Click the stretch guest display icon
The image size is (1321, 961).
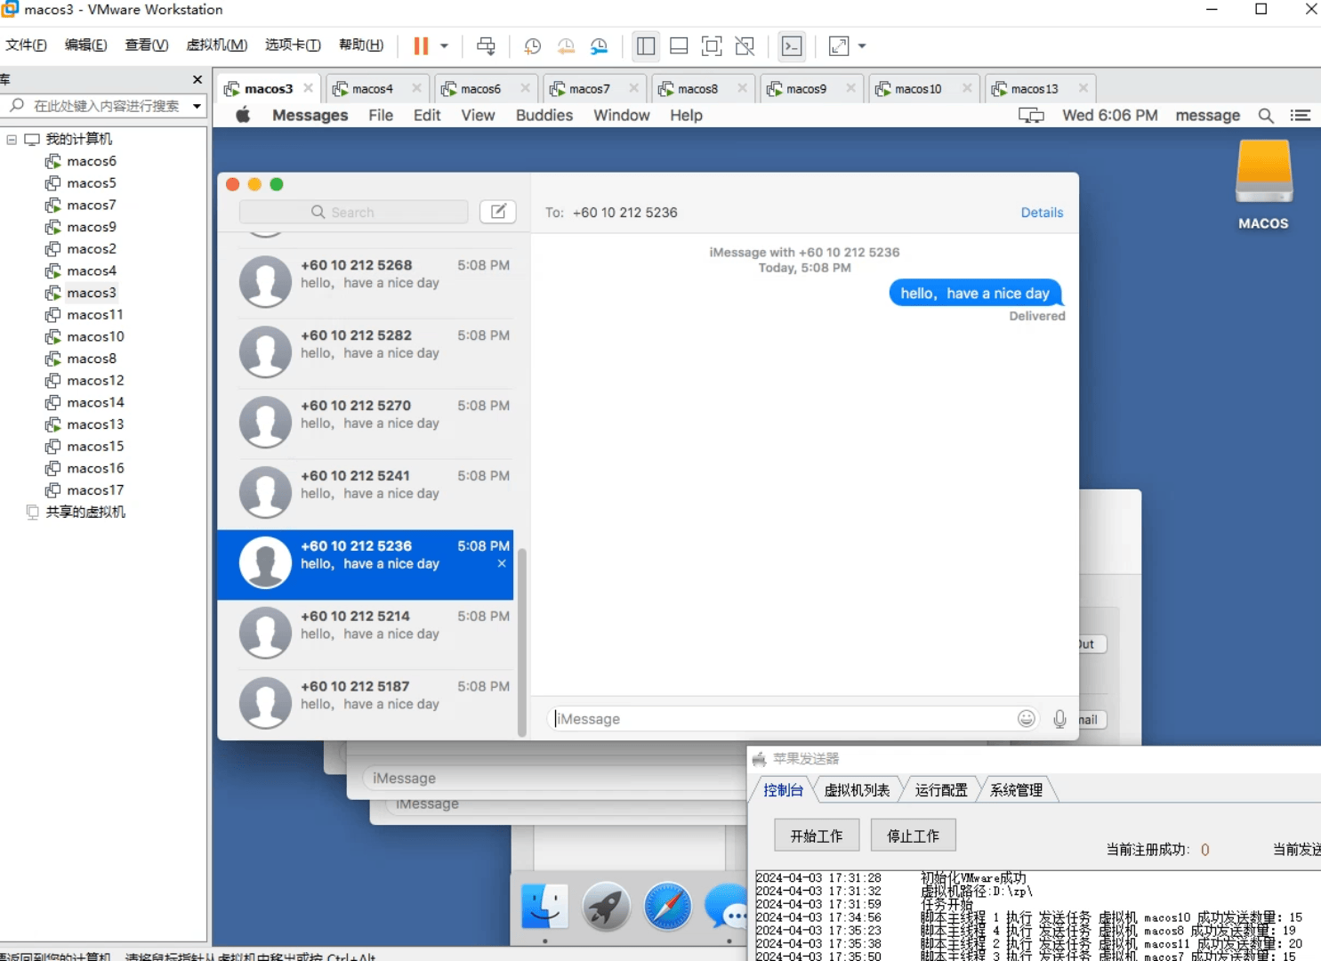click(839, 46)
